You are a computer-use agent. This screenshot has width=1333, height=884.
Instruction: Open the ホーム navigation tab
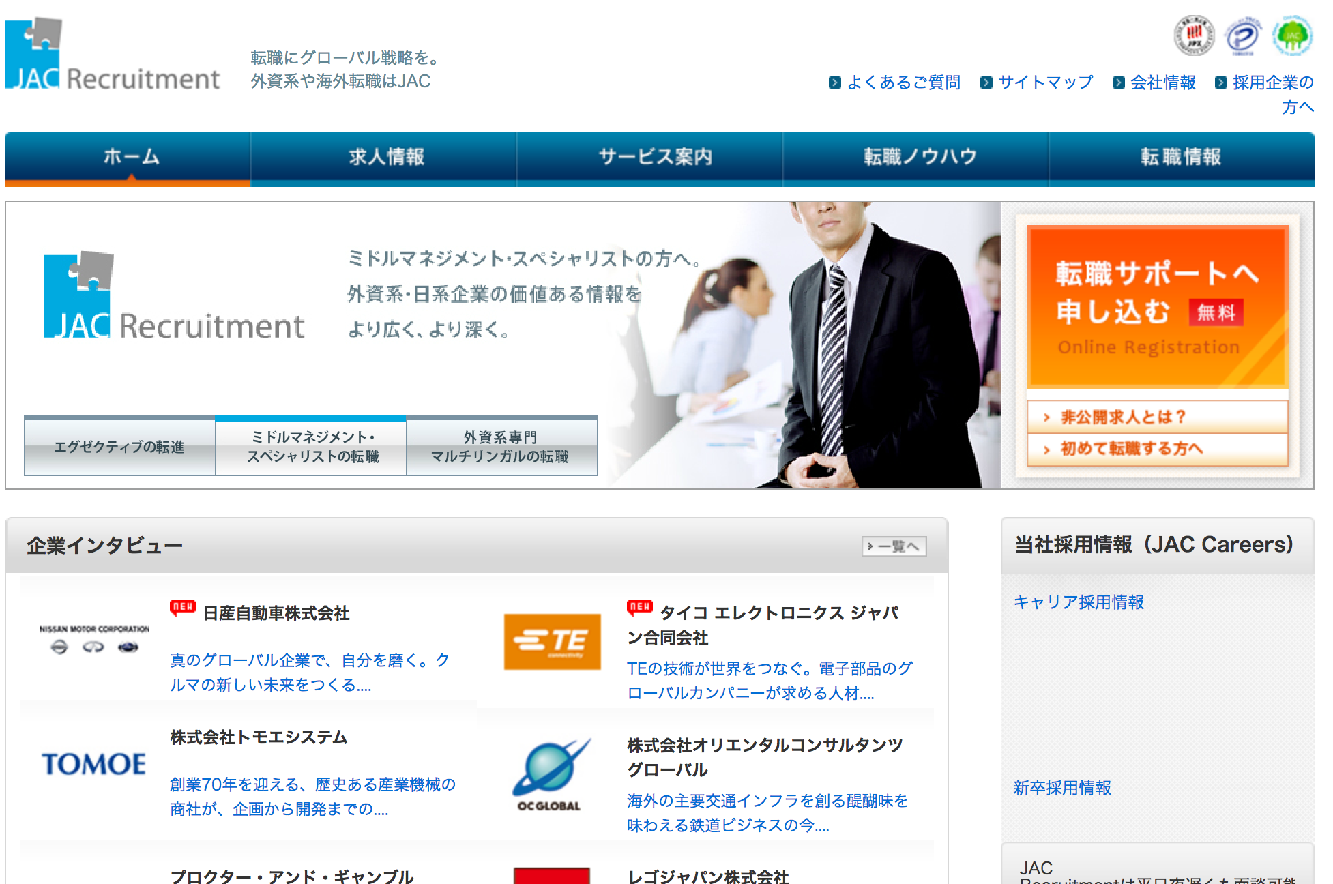131,157
